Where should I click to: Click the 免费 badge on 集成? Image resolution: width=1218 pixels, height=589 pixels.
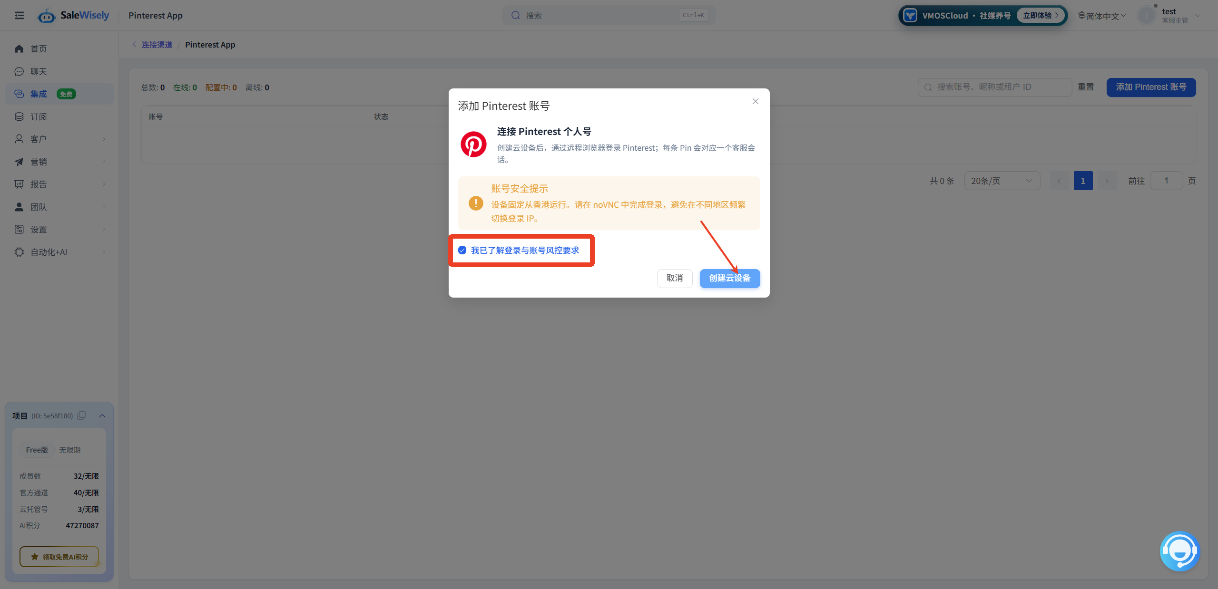66,94
